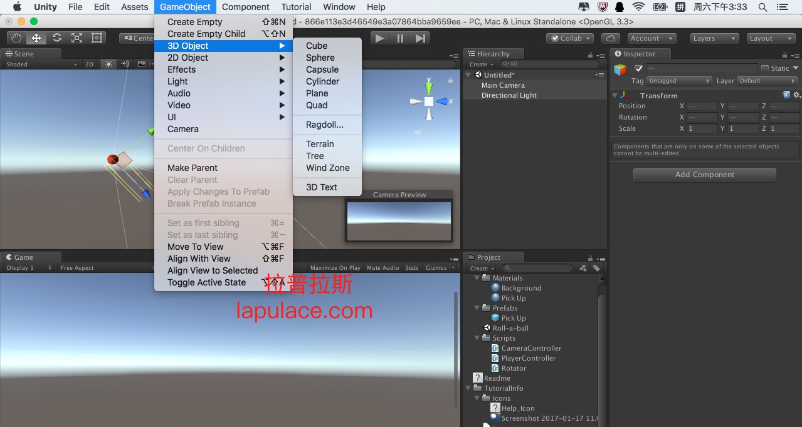
Task: Open the Component menu
Action: click(x=246, y=7)
